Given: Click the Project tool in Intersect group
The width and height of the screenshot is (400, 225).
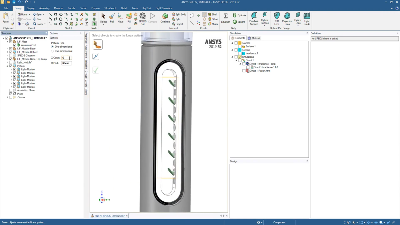Looking at the screenshot, I should pyautogui.click(x=177, y=24).
